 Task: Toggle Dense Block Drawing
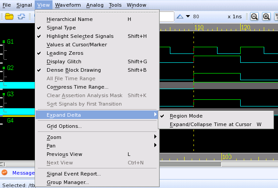[97, 70]
